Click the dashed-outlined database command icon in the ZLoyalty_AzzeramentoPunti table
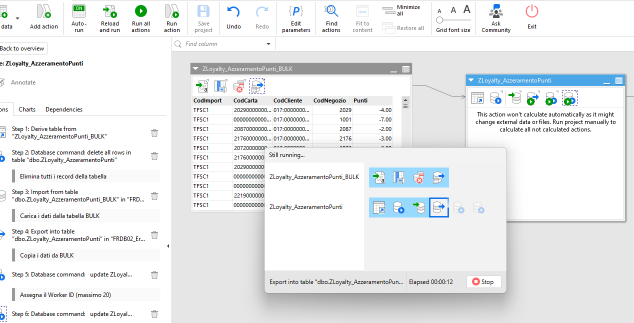Image resolution: width=634 pixels, height=323 pixels. (x=569, y=97)
